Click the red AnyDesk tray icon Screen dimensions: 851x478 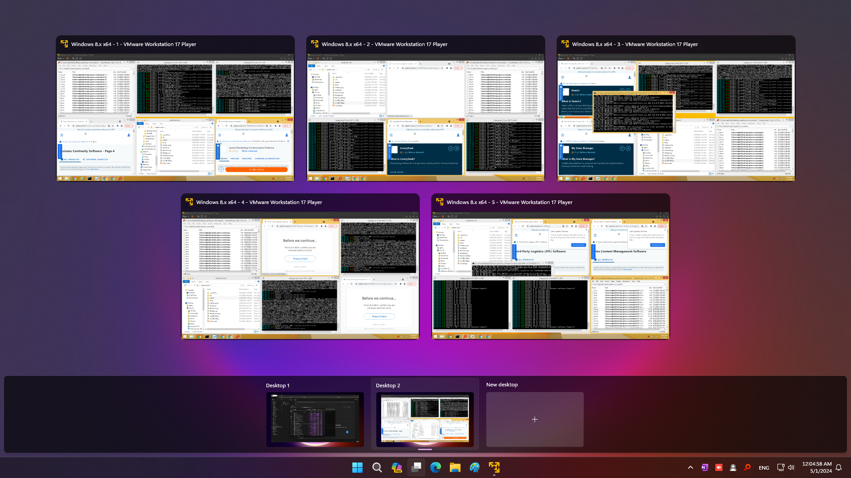(719, 467)
